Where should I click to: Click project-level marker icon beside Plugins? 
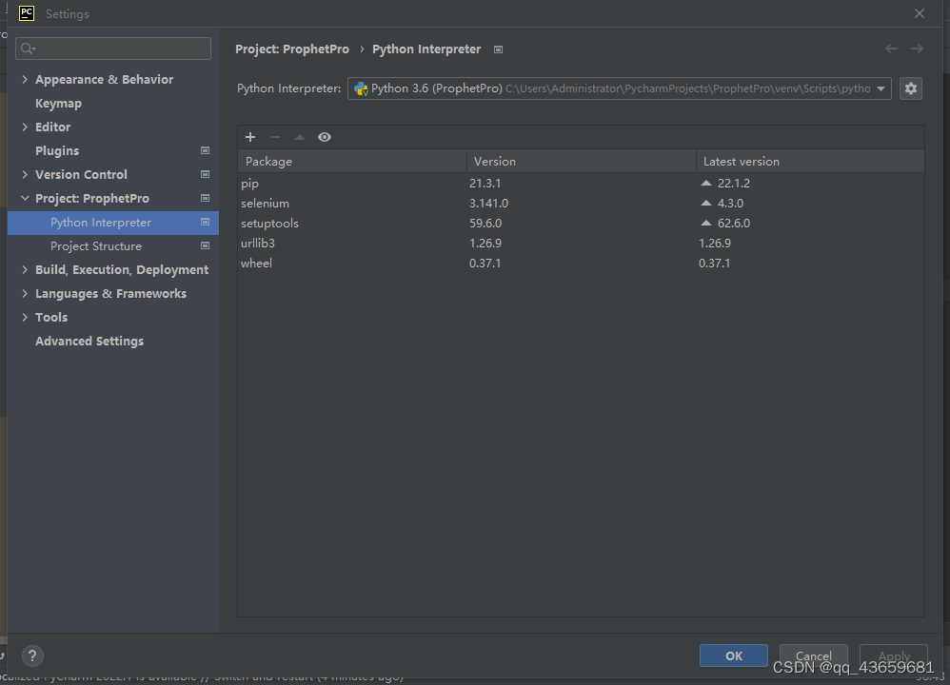point(205,150)
